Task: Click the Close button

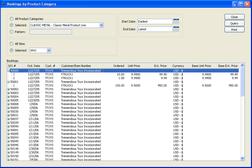Action: (x=234, y=17)
